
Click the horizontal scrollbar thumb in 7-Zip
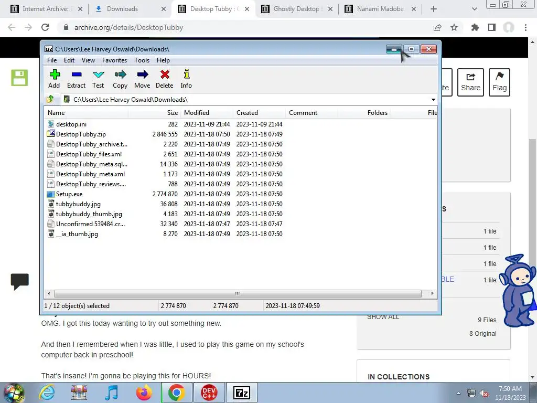238,293
